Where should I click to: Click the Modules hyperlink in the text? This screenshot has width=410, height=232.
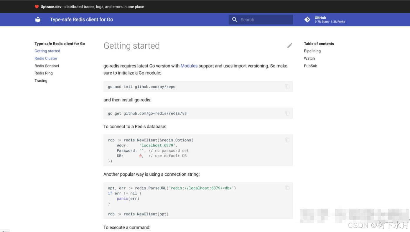pyautogui.click(x=189, y=66)
